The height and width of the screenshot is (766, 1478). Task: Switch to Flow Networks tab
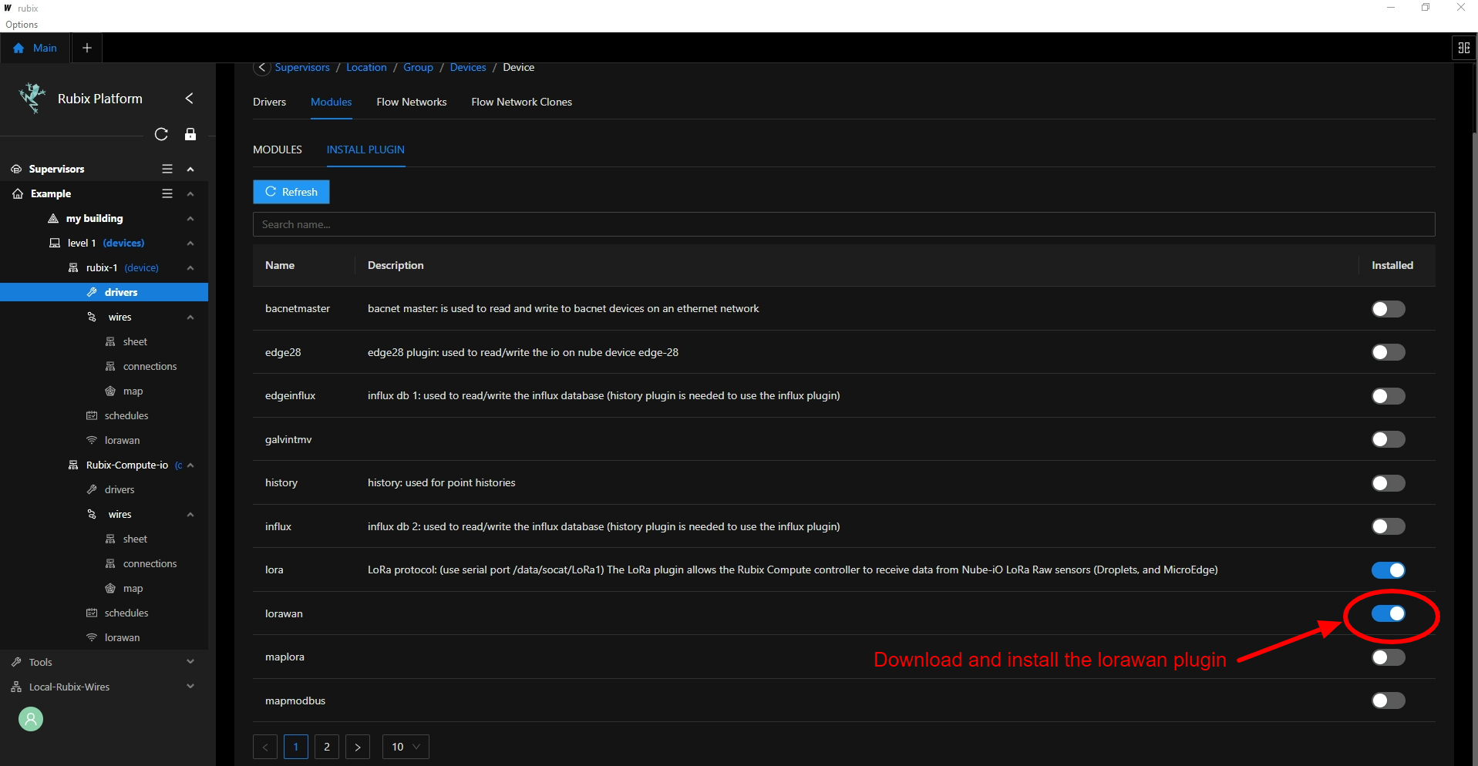point(412,102)
